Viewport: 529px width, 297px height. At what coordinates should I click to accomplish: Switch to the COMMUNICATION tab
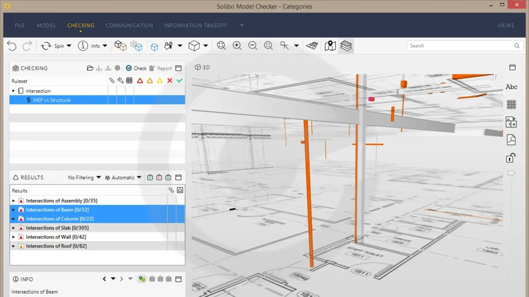pos(129,25)
